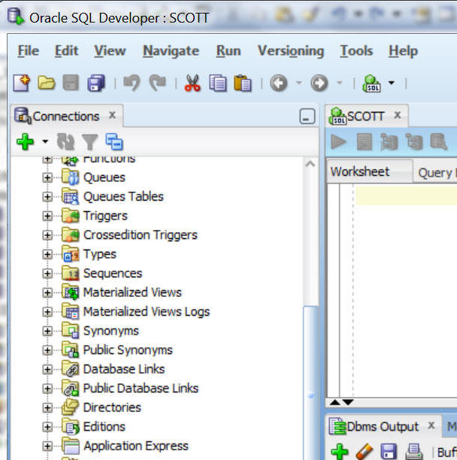Minimize the Connections panel
This screenshot has height=460, width=457.
(x=307, y=117)
